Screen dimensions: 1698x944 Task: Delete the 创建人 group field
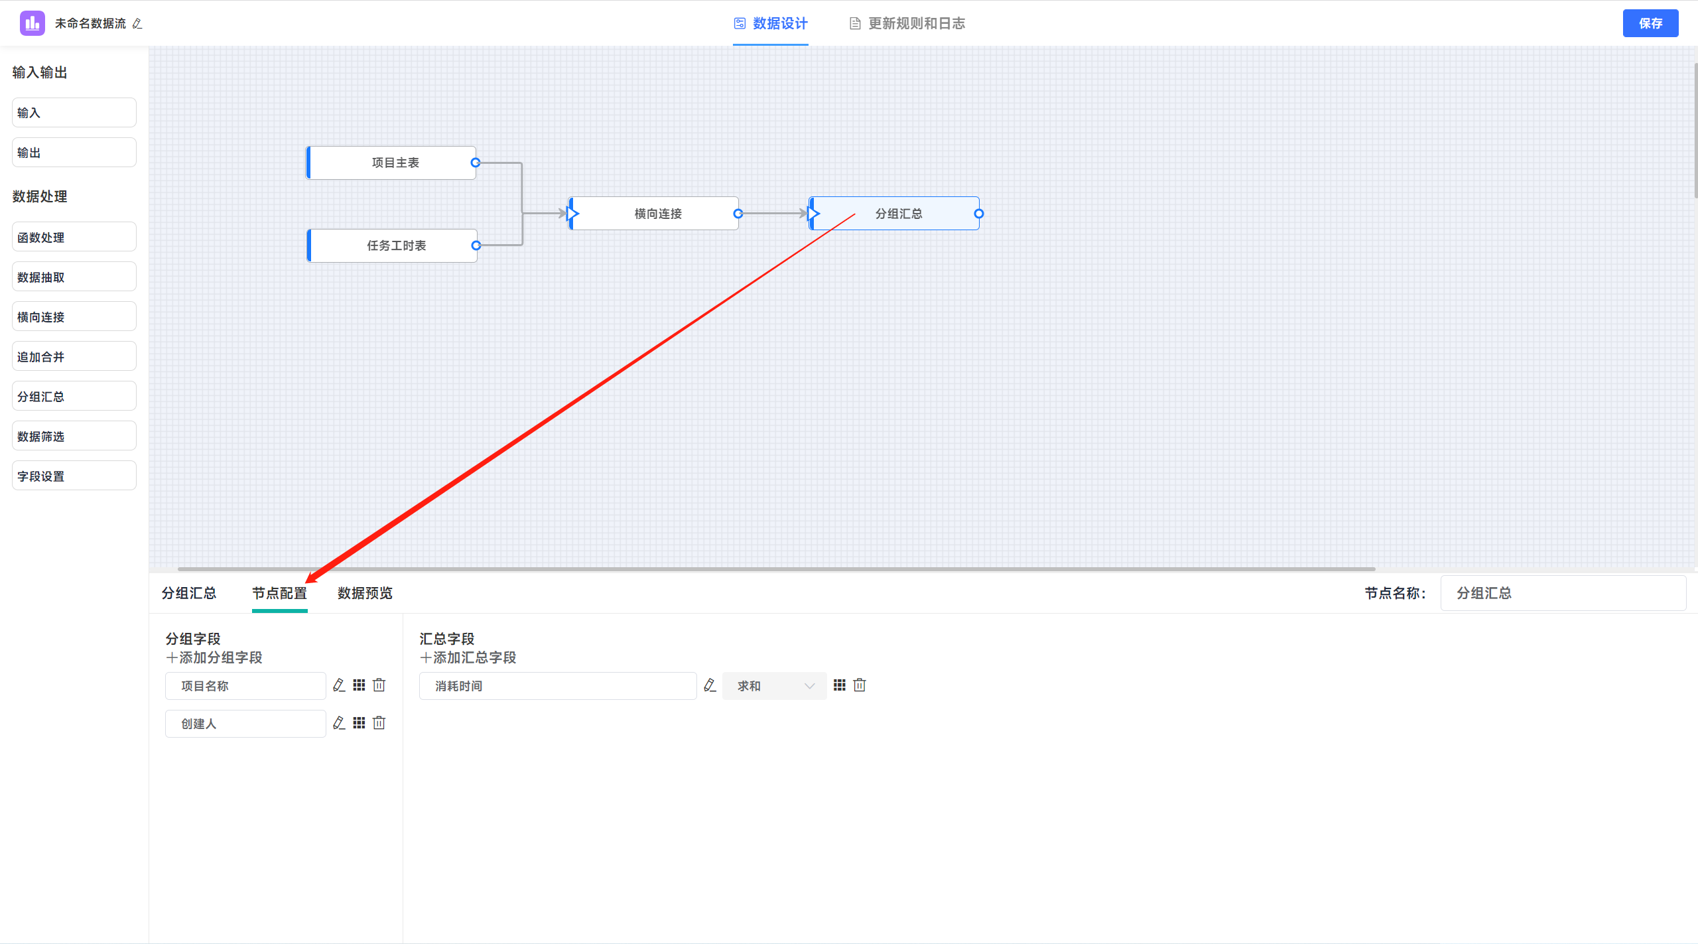tap(379, 723)
